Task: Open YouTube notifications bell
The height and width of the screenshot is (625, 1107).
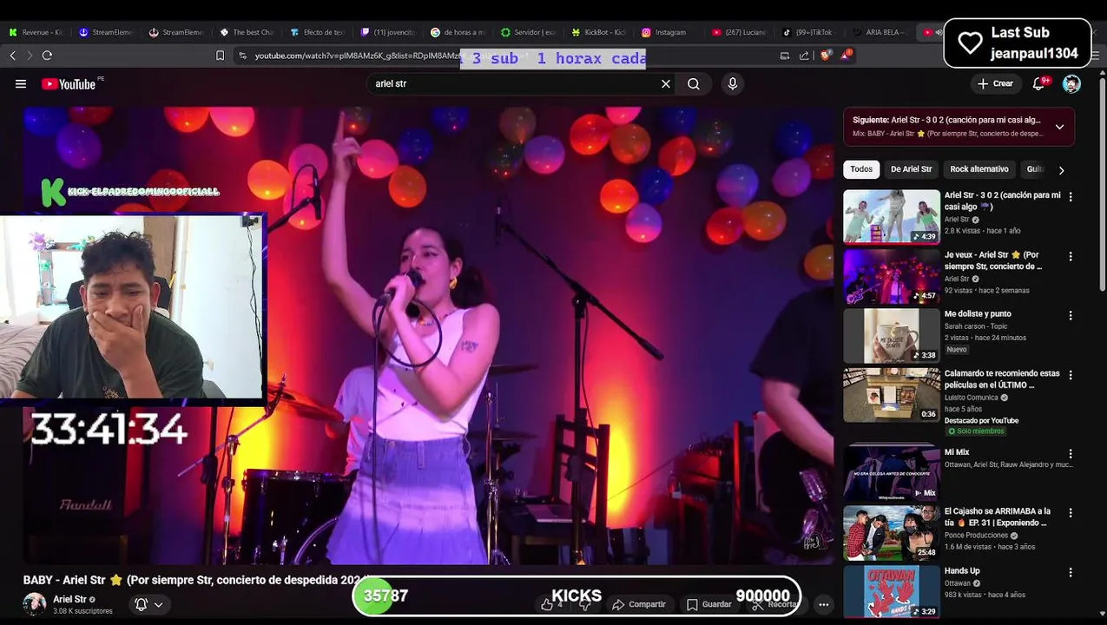Action: (x=1039, y=84)
